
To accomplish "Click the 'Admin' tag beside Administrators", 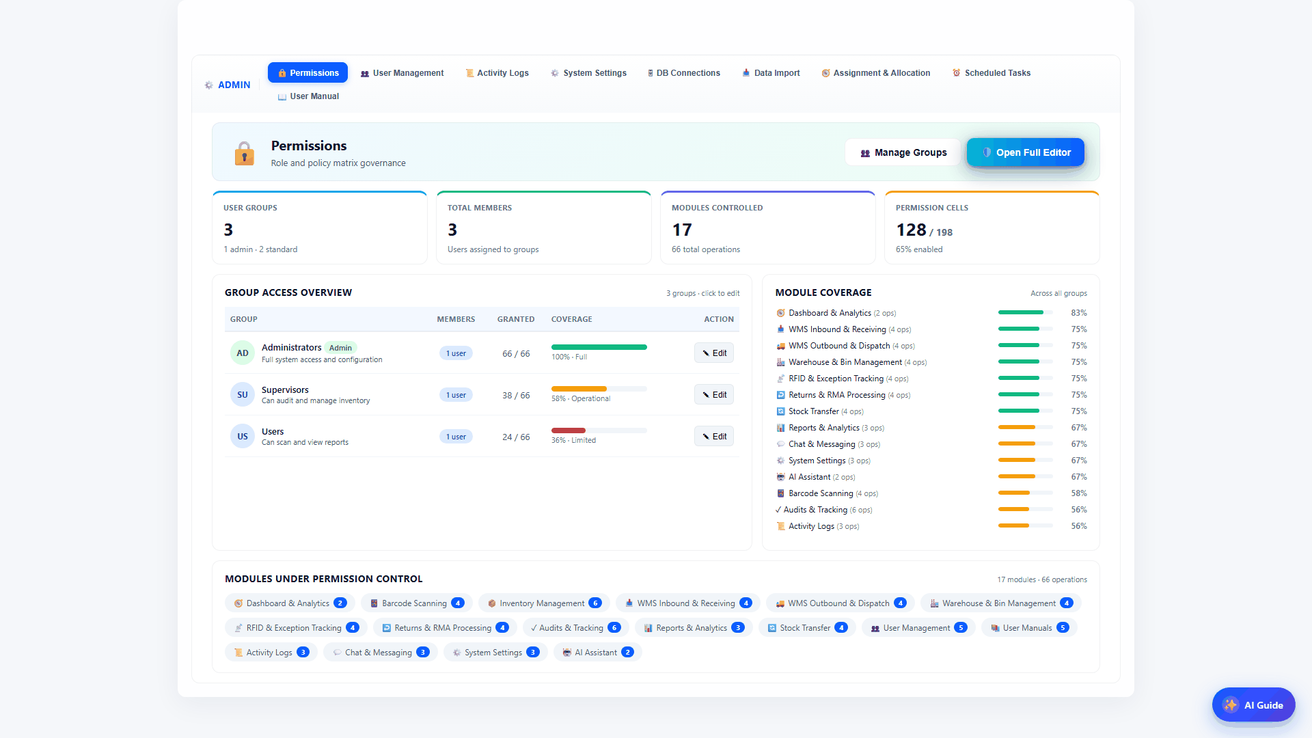I will [340, 348].
